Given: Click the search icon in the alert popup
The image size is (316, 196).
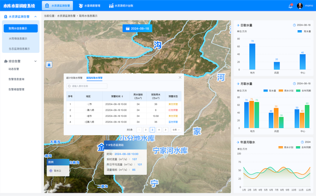Looking at the screenshot, I should pyautogui.click(x=70, y=86).
